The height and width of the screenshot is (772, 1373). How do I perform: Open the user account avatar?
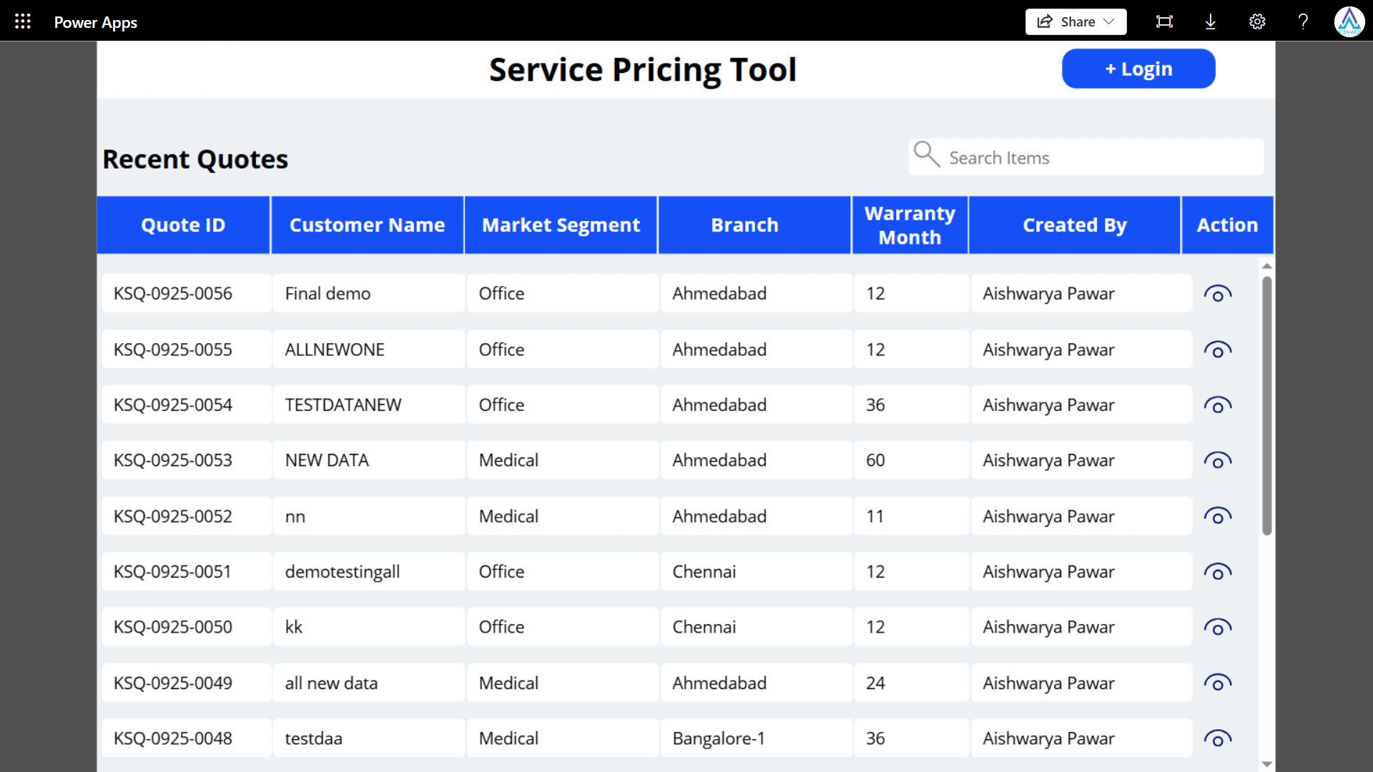pos(1349,21)
